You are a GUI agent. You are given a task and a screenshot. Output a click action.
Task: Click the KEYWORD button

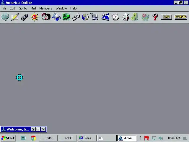(x=180, y=17)
